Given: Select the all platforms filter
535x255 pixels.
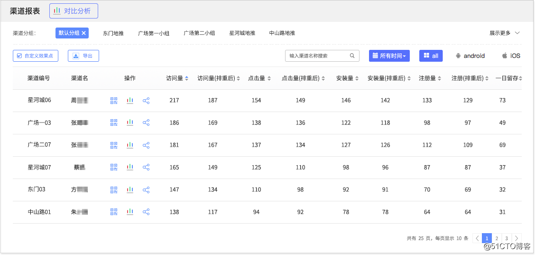Looking at the screenshot, I should 431,56.
